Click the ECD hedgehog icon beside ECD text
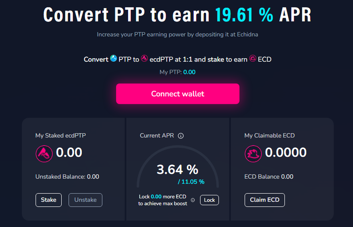Screen dimensions: 353x227 pyautogui.click(x=253, y=58)
